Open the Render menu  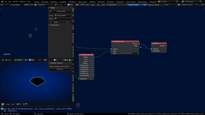pyautogui.click(x=15, y=2)
